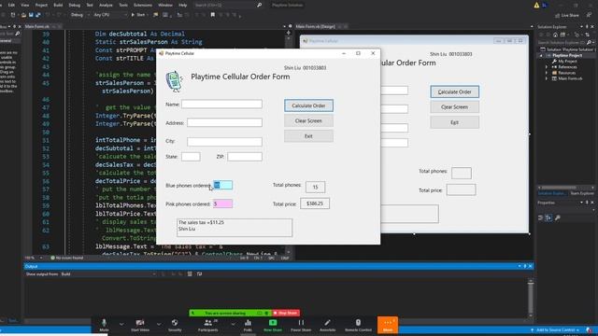Open the Show output from dropdown
The height and width of the screenshot is (336, 598).
108,273
